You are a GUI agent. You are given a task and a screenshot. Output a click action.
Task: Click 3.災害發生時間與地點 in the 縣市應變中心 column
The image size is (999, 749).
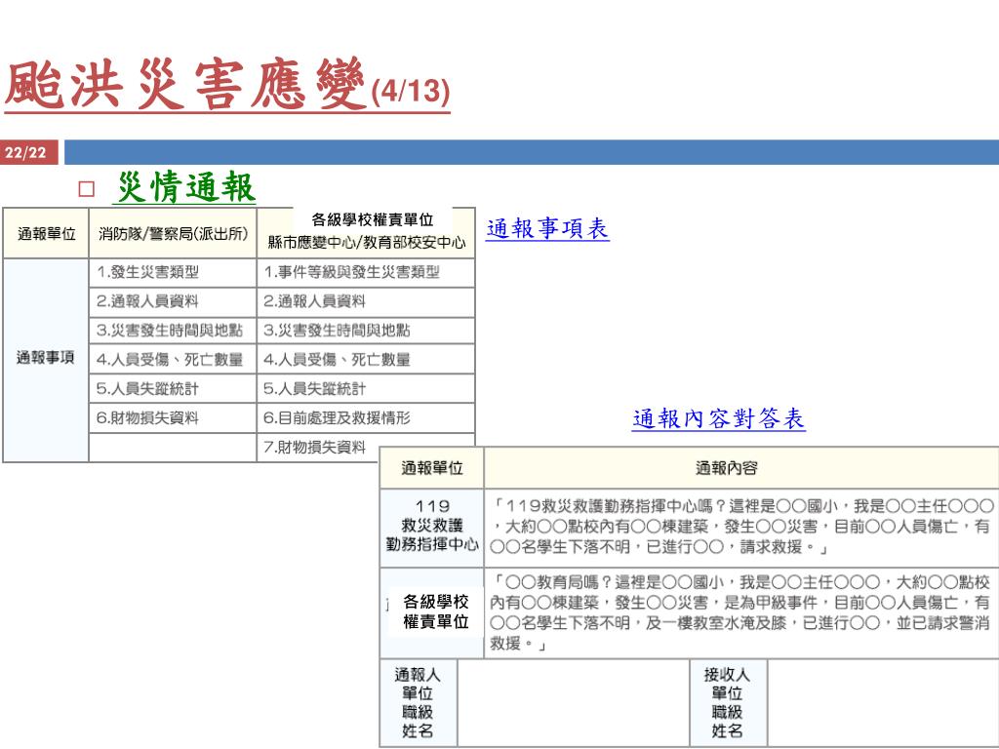366,331
